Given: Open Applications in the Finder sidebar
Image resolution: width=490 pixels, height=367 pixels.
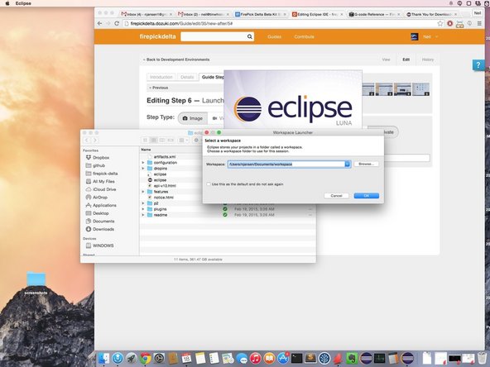Looking at the screenshot, I should pos(104,205).
